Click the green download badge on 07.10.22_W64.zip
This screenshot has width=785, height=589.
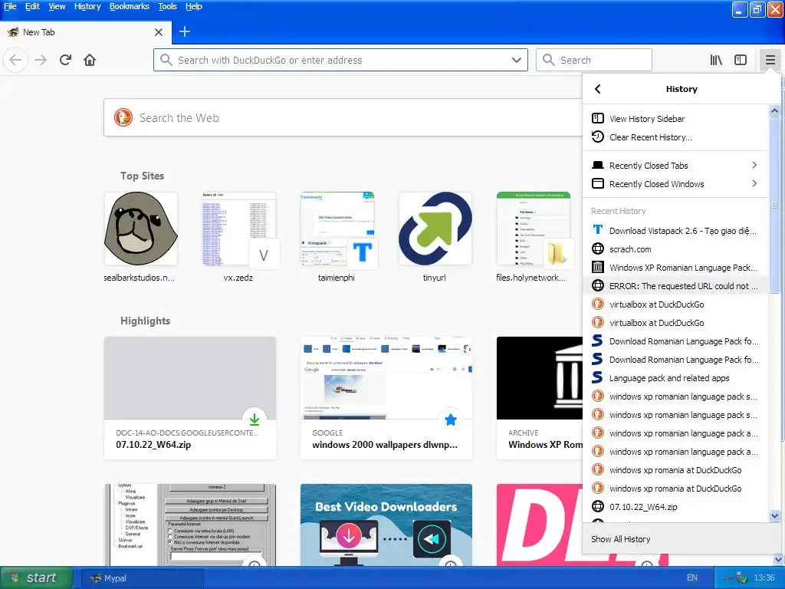coord(255,420)
